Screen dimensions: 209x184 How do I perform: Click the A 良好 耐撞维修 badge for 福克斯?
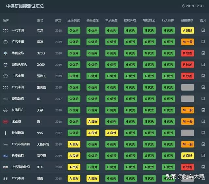[x=187, y=156]
